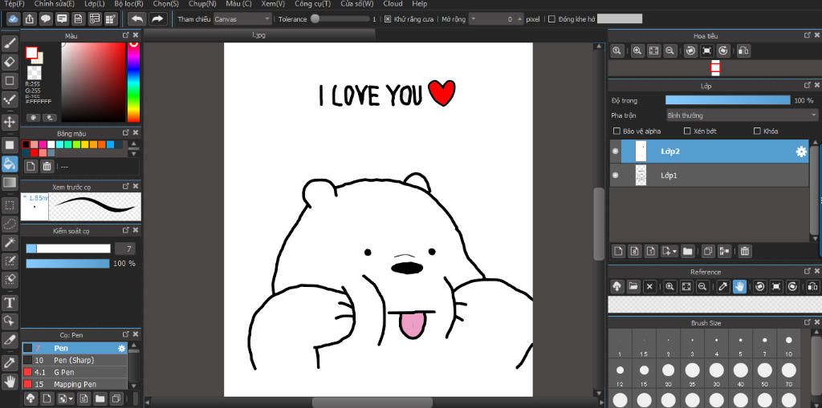Open the Chỉnh sửa(E) menu

(x=55, y=4)
